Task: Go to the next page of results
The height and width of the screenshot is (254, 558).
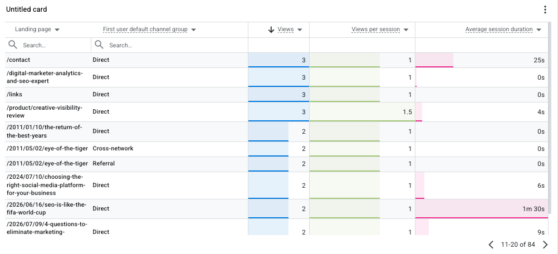Action: coord(546,245)
